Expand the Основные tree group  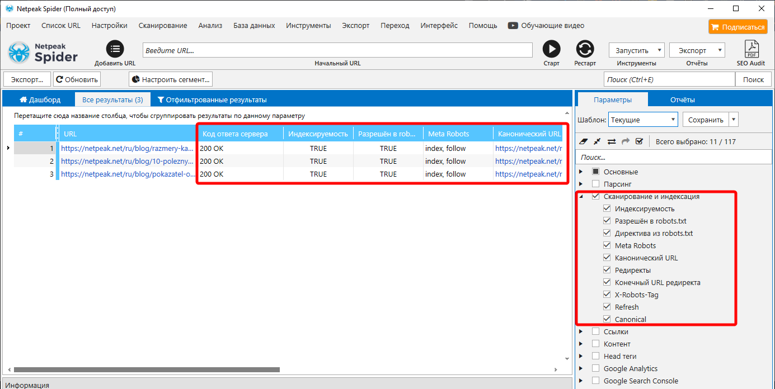[x=581, y=172]
